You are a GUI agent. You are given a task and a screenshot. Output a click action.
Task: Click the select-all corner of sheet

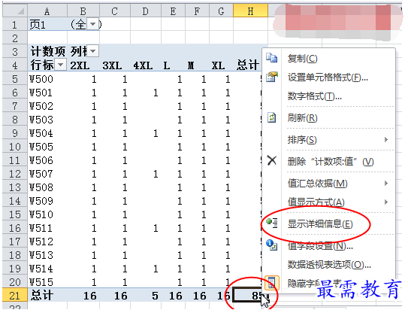15,11
